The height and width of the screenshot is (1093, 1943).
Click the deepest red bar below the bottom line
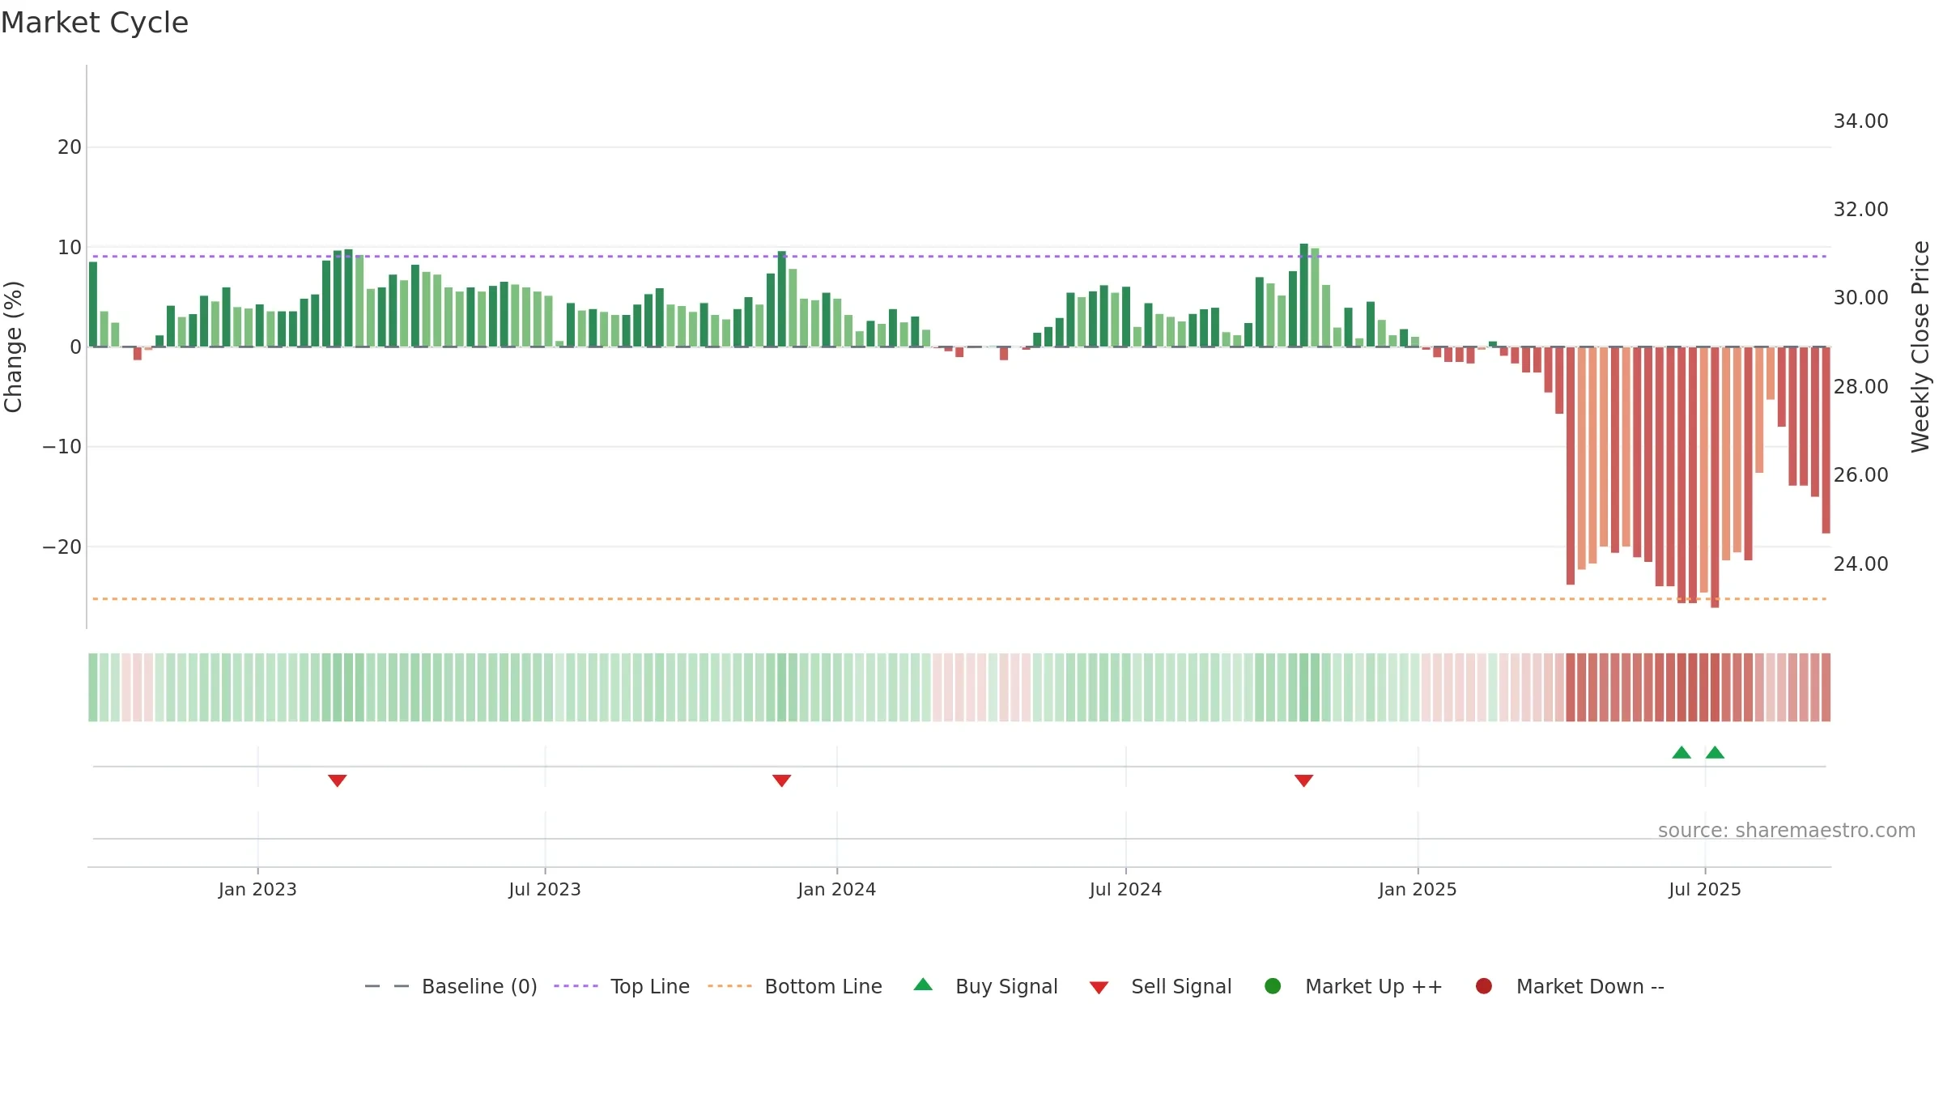[x=1715, y=478]
